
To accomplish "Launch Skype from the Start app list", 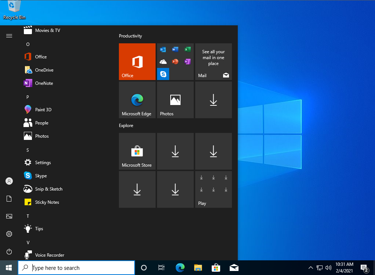I will (65, 176).
